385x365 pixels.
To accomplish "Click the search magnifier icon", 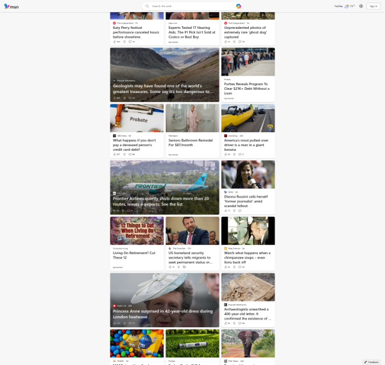I will 147,6.
